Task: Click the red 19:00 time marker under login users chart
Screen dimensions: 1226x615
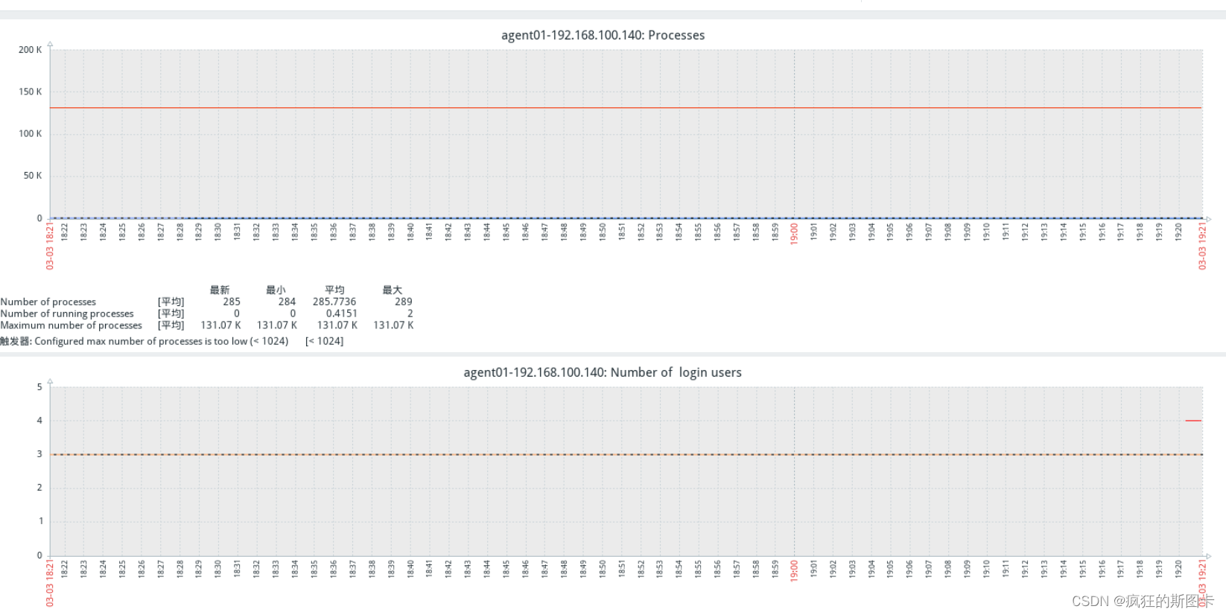Action: (x=794, y=570)
